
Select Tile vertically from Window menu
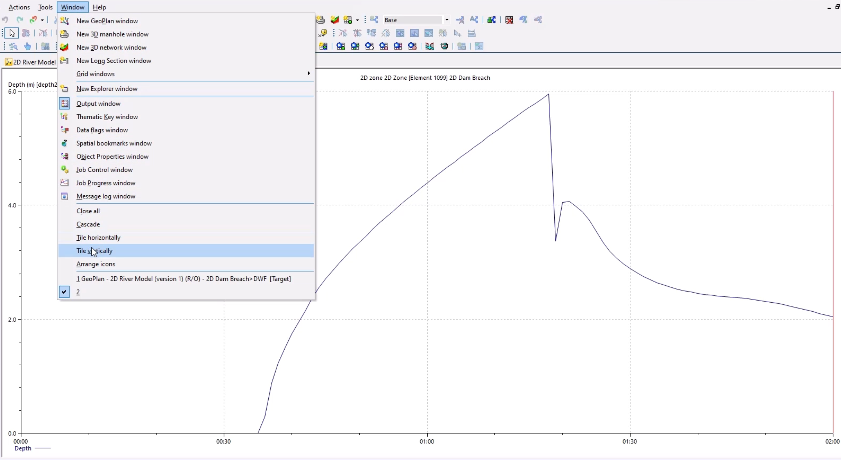coord(94,251)
